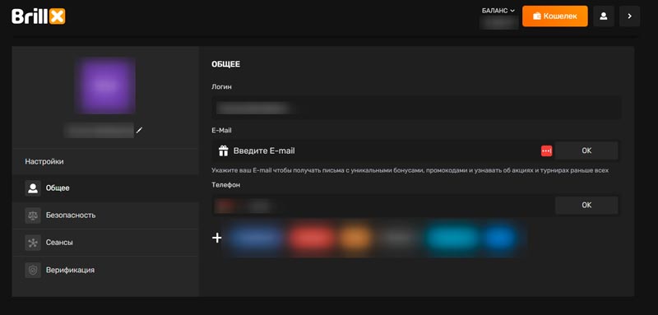The width and height of the screenshot is (658, 315).
Task: Open the user profile icon in header
Action: pos(604,16)
